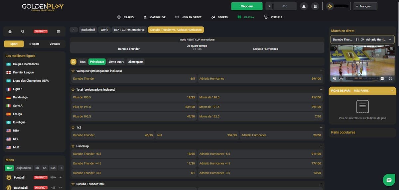Favorite the Vainqueur market with star
399x190 pixels.
pos(73,71)
